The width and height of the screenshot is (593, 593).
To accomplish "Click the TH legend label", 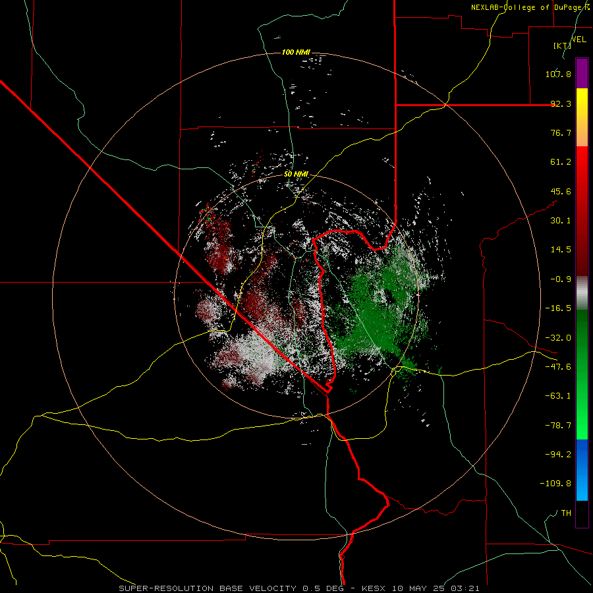I will click(566, 513).
